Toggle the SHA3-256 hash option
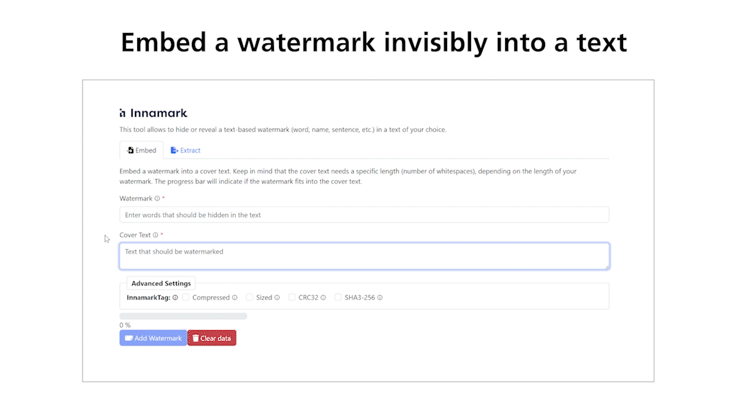This screenshot has height=410, width=729. 338,297
